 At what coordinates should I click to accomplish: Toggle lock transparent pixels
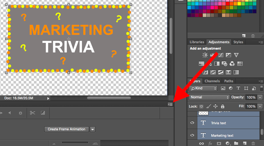(x=202, y=106)
